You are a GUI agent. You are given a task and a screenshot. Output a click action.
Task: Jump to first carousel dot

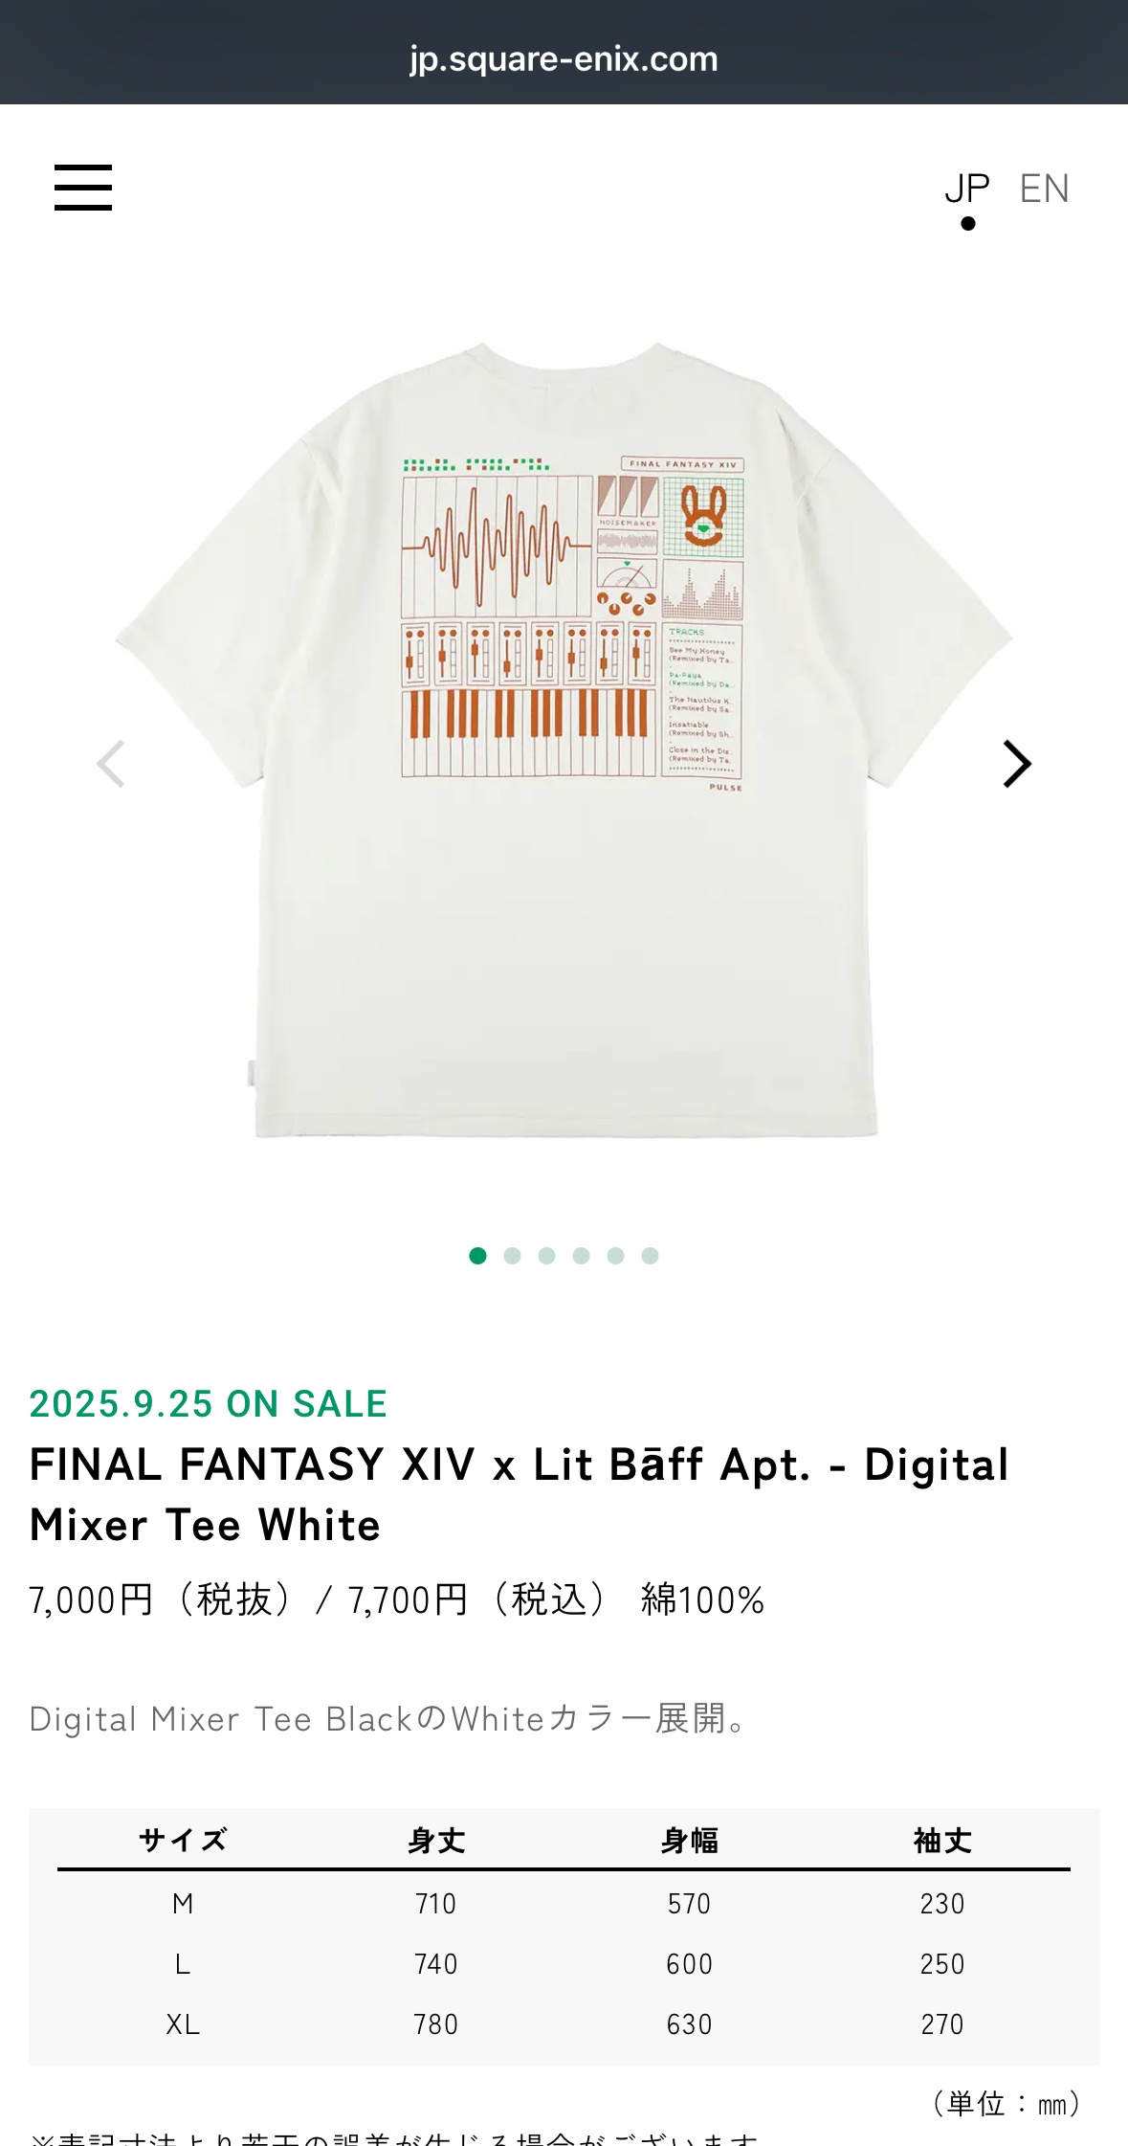pyautogui.click(x=477, y=1256)
